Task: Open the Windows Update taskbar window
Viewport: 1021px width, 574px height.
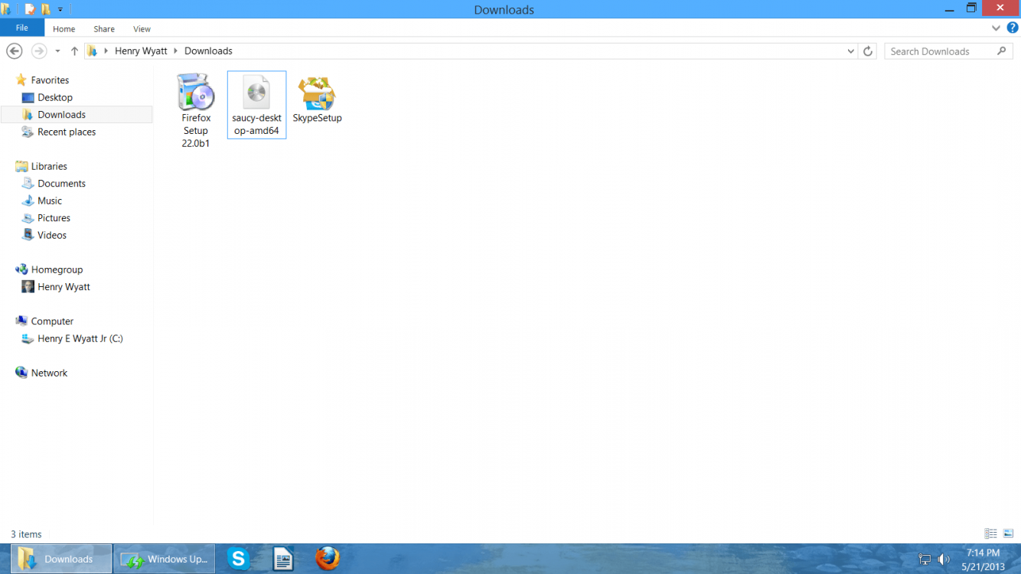Action: tap(165, 559)
